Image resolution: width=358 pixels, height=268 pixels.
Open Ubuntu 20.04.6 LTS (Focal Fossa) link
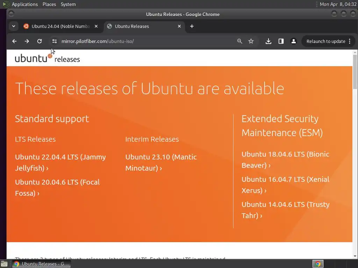click(x=57, y=187)
